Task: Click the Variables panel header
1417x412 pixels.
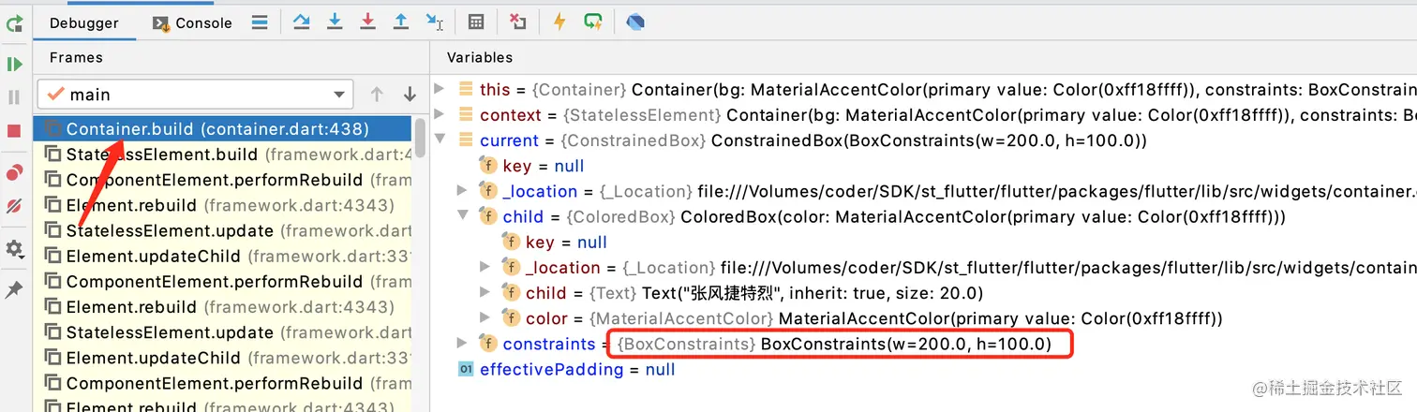Action: coord(480,57)
